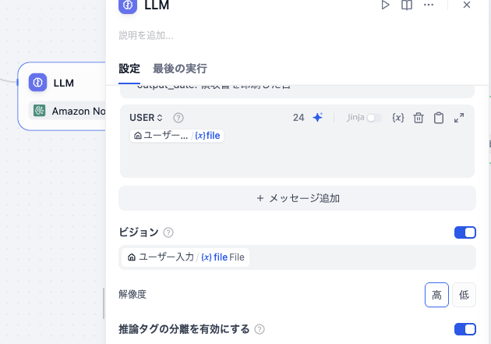This screenshot has width=491, height=344.
Task: Click the ユーザー... / file variable chip
Action: (177, 136)
